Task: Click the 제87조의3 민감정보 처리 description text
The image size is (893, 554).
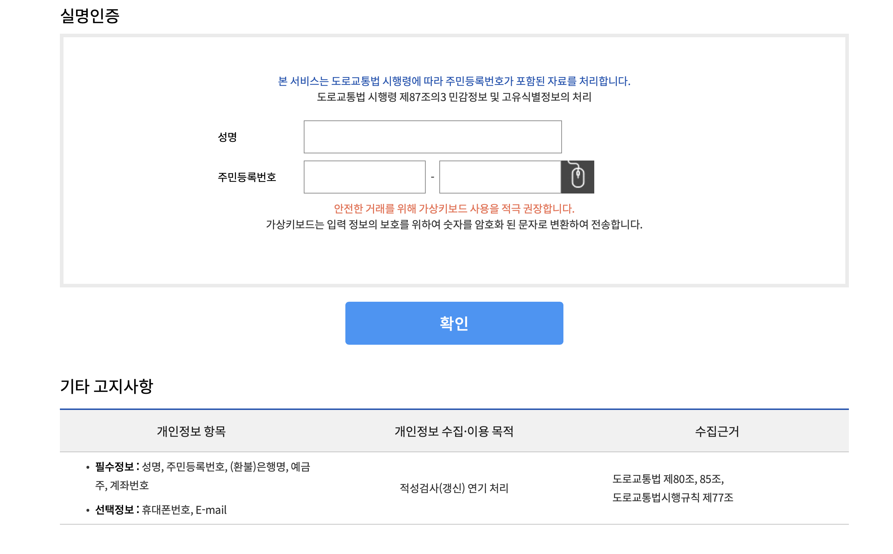Action: pos(454,97)
